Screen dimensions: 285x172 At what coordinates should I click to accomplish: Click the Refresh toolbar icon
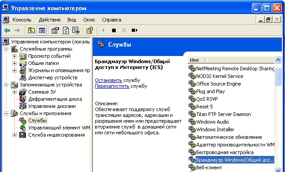tap(66, 30)
